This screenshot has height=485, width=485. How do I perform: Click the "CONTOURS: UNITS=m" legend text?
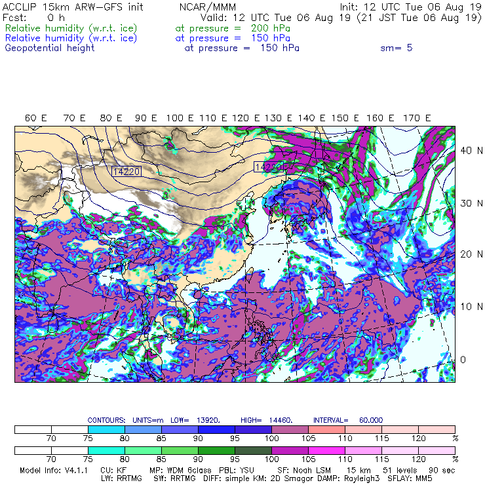pos(125,420)
